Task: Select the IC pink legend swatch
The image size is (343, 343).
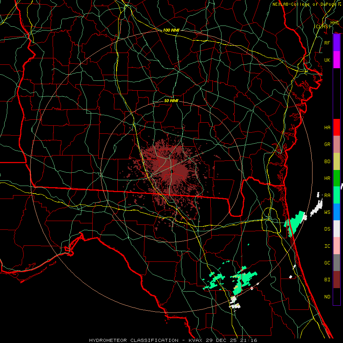Action: [x=337, y=246]
